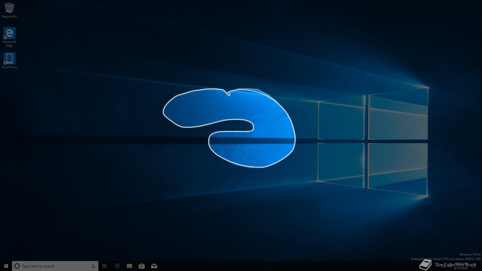
Task: Select the Microsoft Edge desktop shortcut
Action: click(9, 37)
